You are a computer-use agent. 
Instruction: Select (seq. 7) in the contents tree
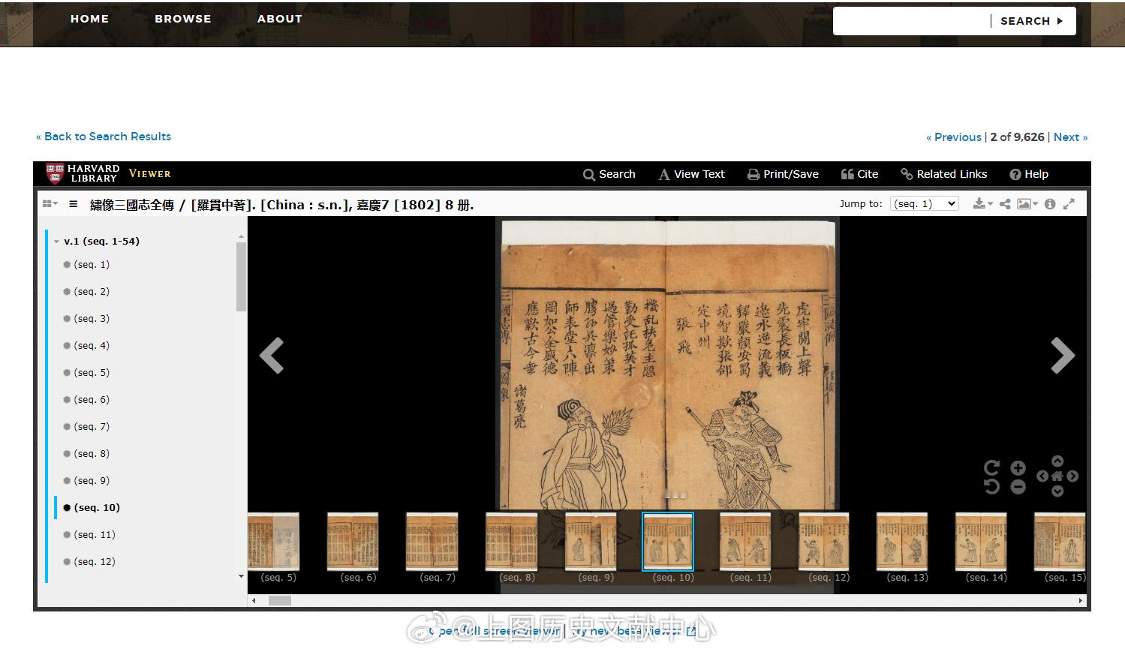point(92,426)
